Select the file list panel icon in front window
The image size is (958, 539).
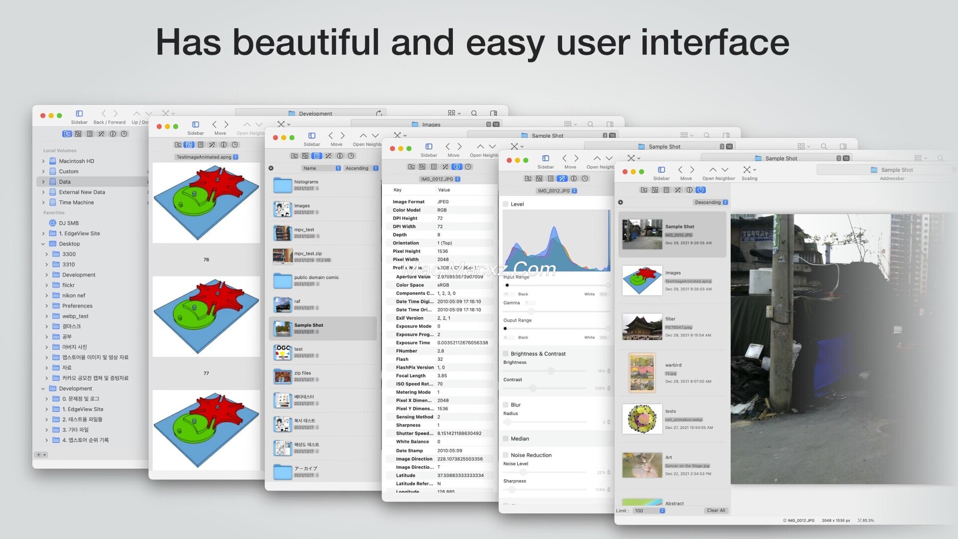coord(666,190)
